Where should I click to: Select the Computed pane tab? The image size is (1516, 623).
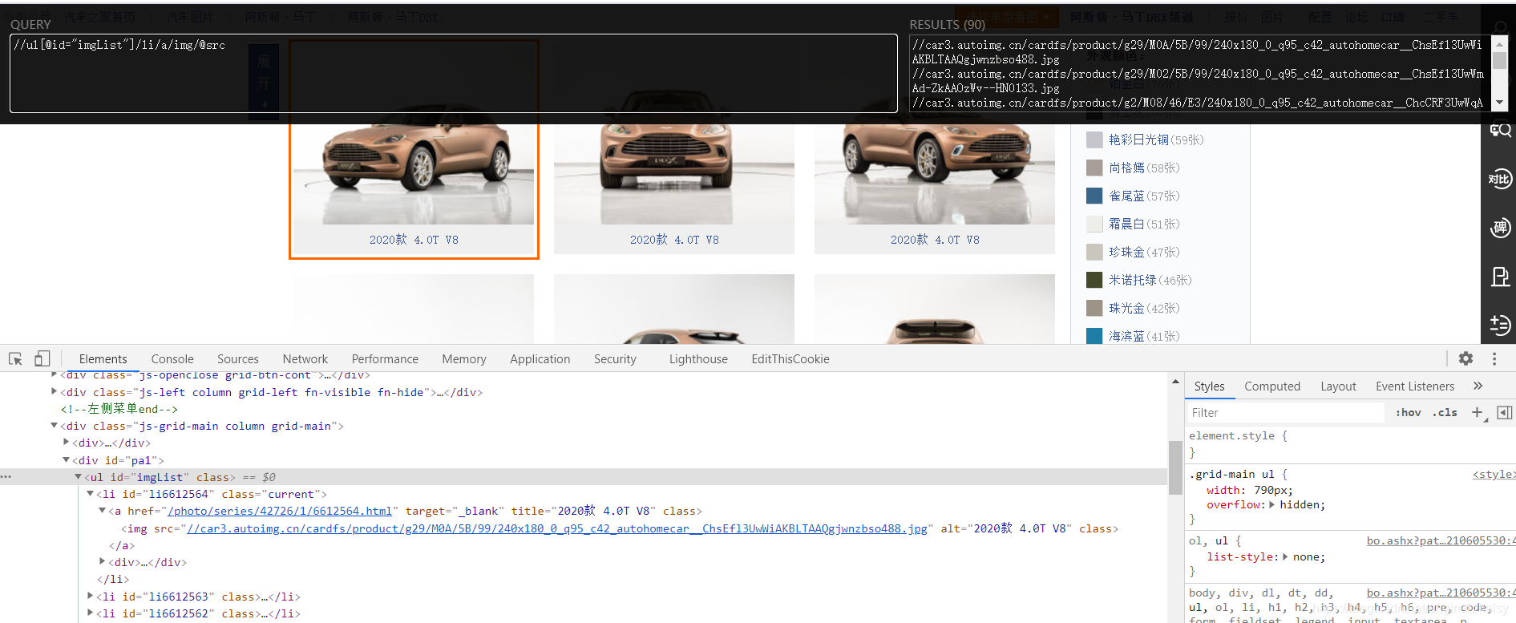click(x=1272, y=386)
